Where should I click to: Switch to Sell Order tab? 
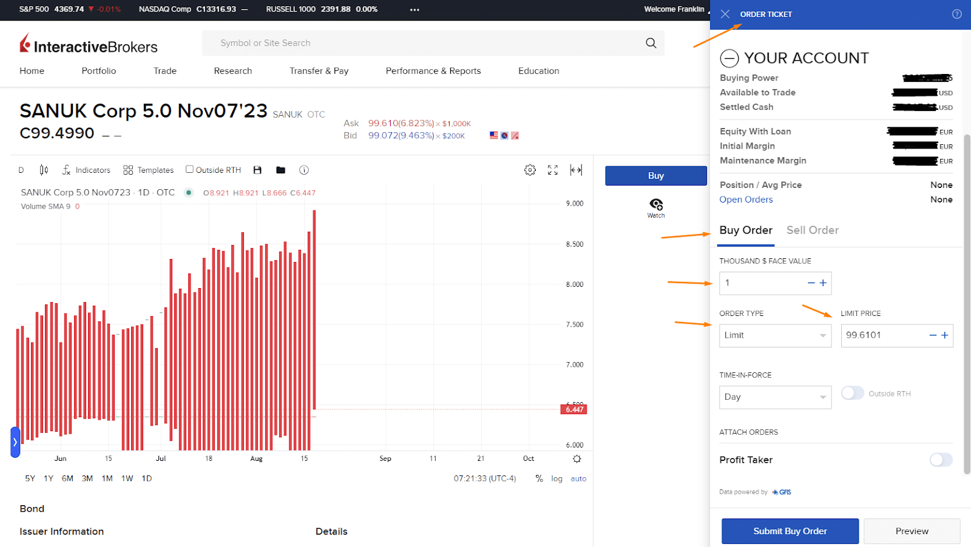(813, 230)
